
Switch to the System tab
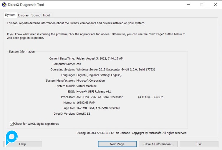(10, 15)
